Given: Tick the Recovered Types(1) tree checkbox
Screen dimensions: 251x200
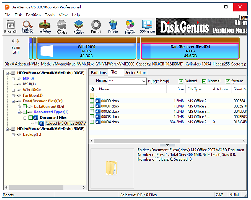Looking at the screenshot, I should (25, 112).
